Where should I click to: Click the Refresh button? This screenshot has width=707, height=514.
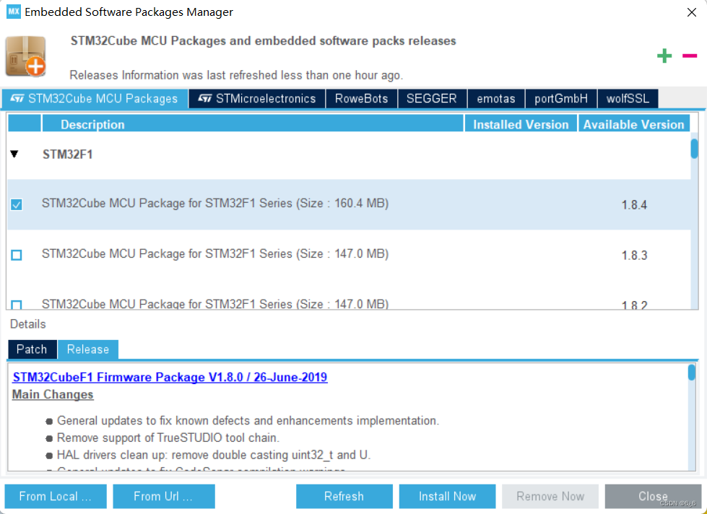point(344,497)
